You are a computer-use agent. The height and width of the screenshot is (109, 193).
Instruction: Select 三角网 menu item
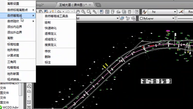point(12,62)
